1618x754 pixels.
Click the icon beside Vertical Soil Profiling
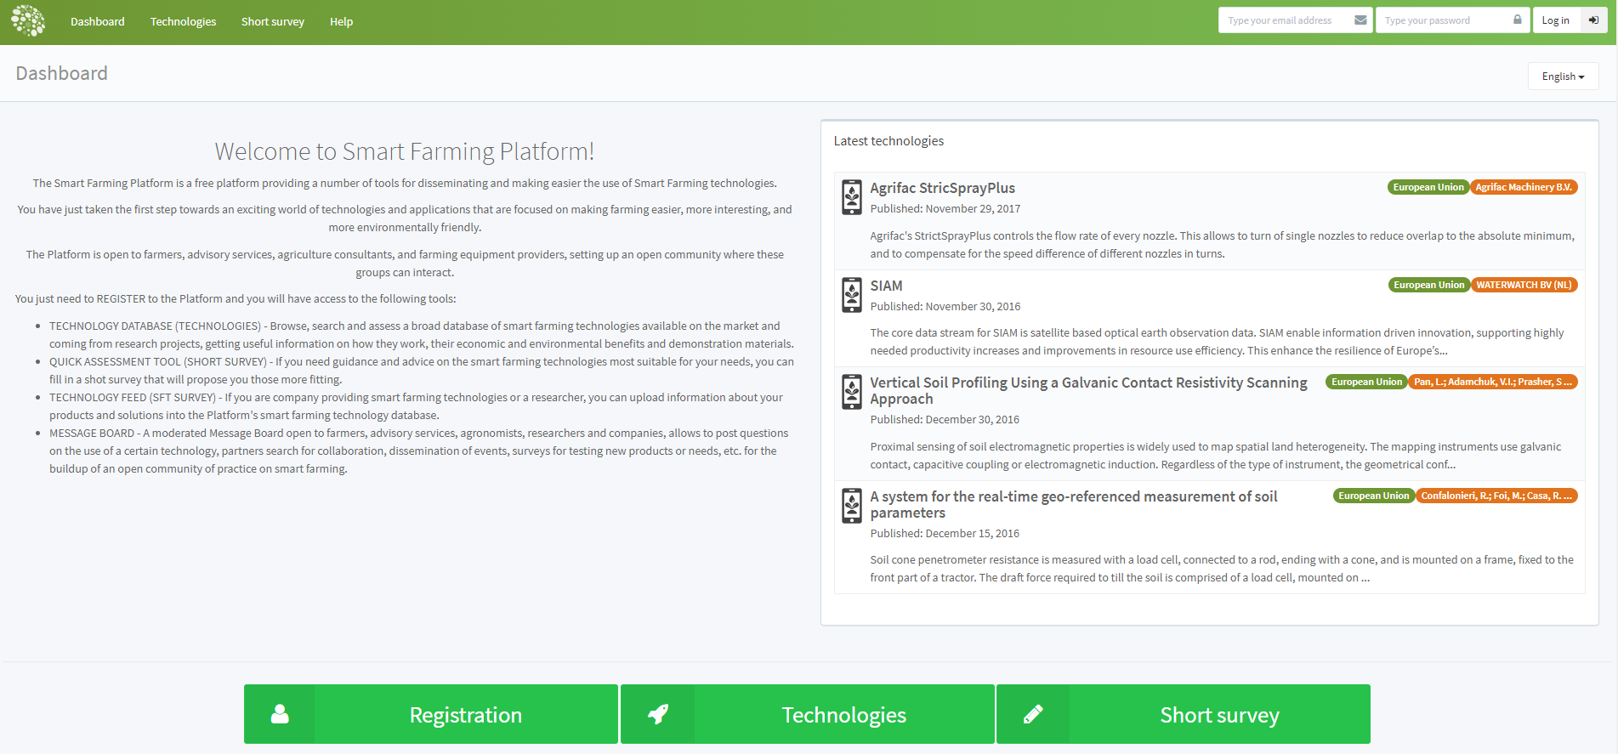(x=851, y=392)
